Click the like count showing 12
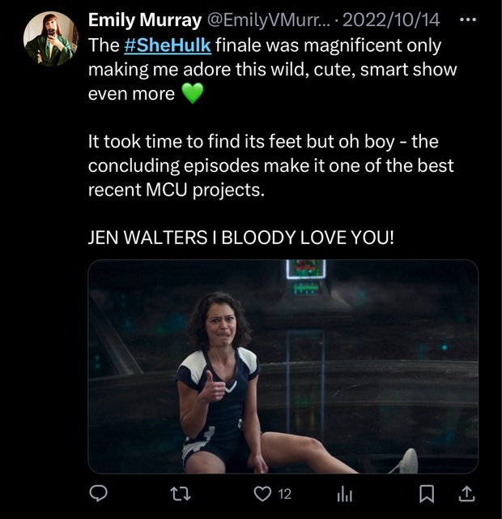Viewport: 502px width, 519px height. [284, 493]
